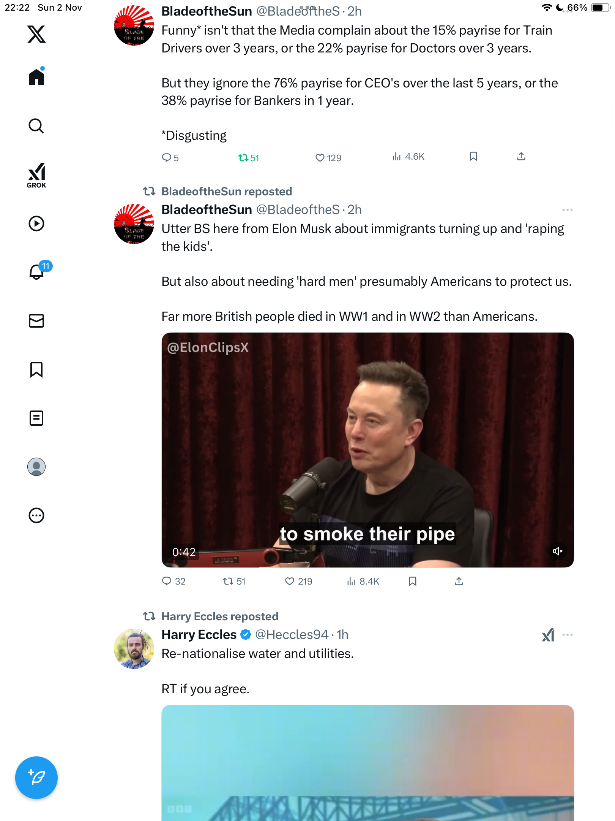Viewport: 615px width, 821px height.
Task: Open direct messages envelope icon
Action: (x=36, y=321)
